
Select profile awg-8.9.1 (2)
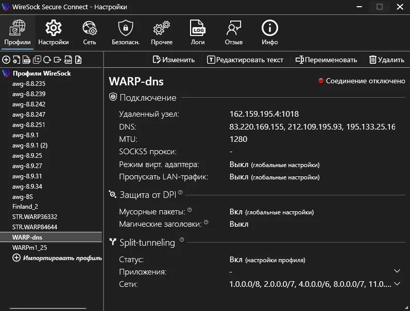coord(30,145)
